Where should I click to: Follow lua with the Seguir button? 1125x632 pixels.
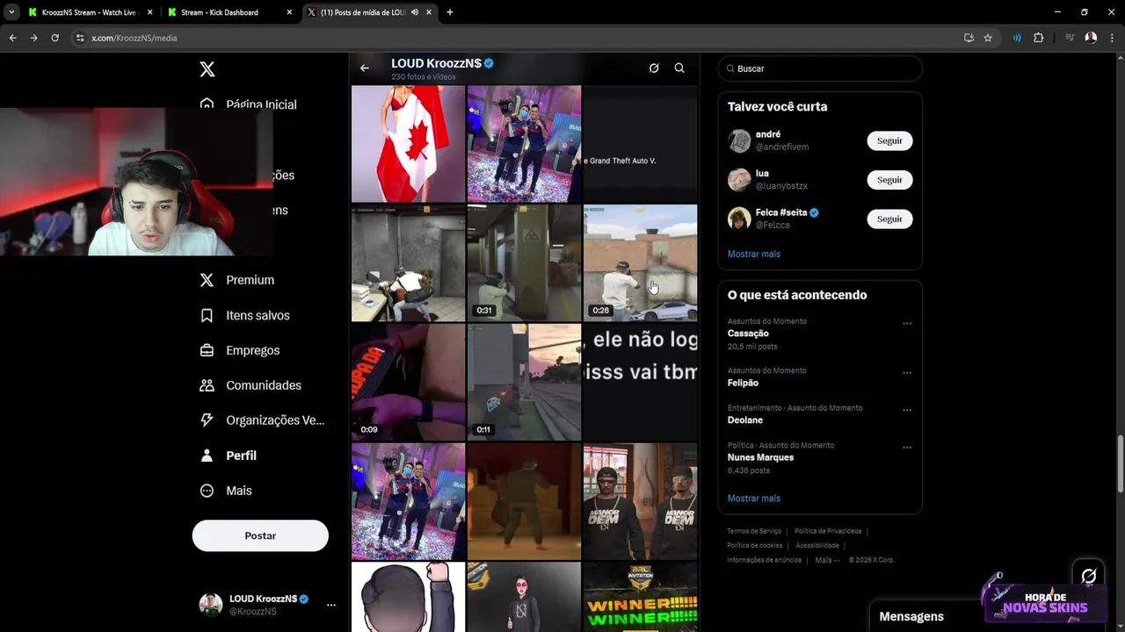click(889, 180)
